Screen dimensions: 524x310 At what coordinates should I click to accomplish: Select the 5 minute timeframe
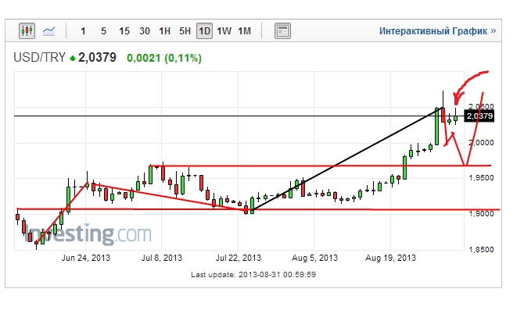pos(103,31)
